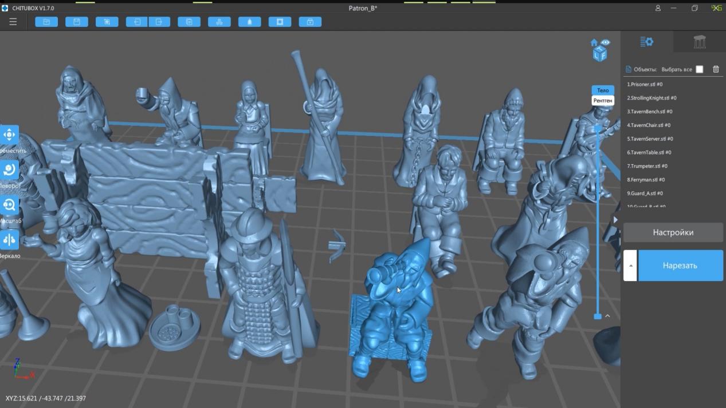Select the Mirror (Зеркало) tool

tap(9, 240)
